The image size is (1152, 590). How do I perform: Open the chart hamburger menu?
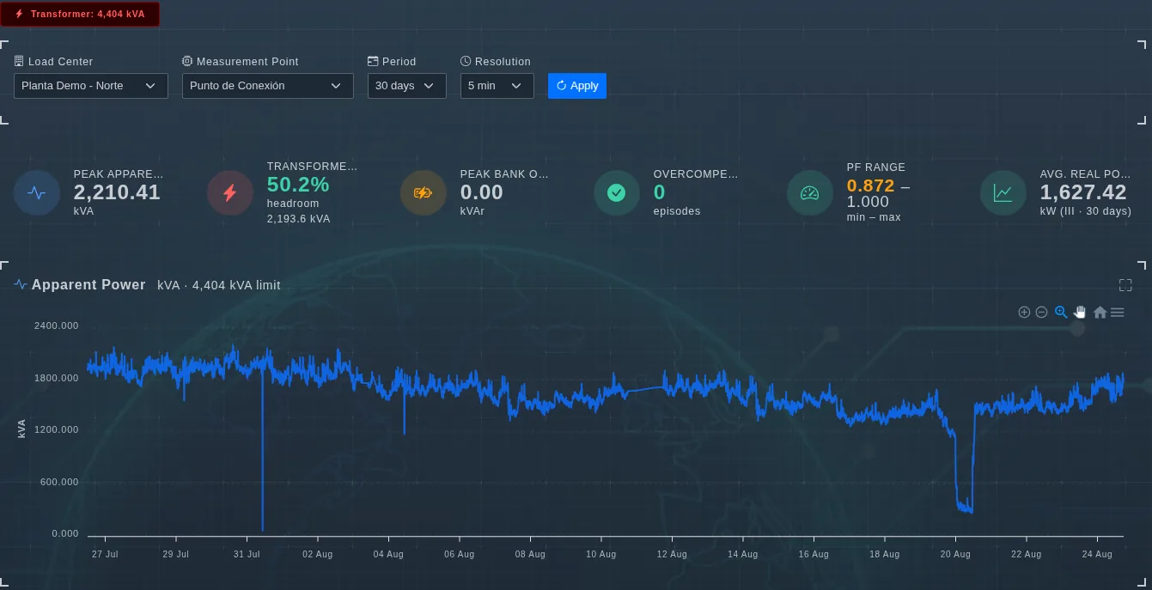click(x=1118, y=313)
